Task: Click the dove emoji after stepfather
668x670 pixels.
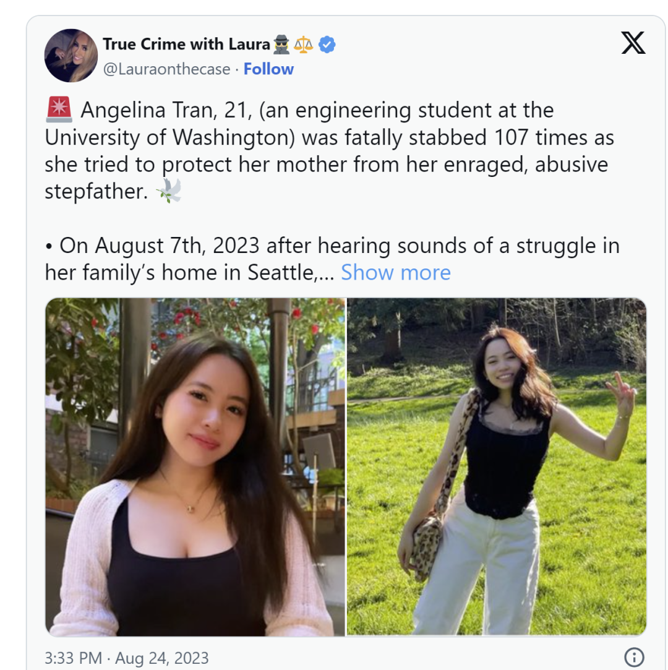Action: pyautogui.click(x=169, y=190)
